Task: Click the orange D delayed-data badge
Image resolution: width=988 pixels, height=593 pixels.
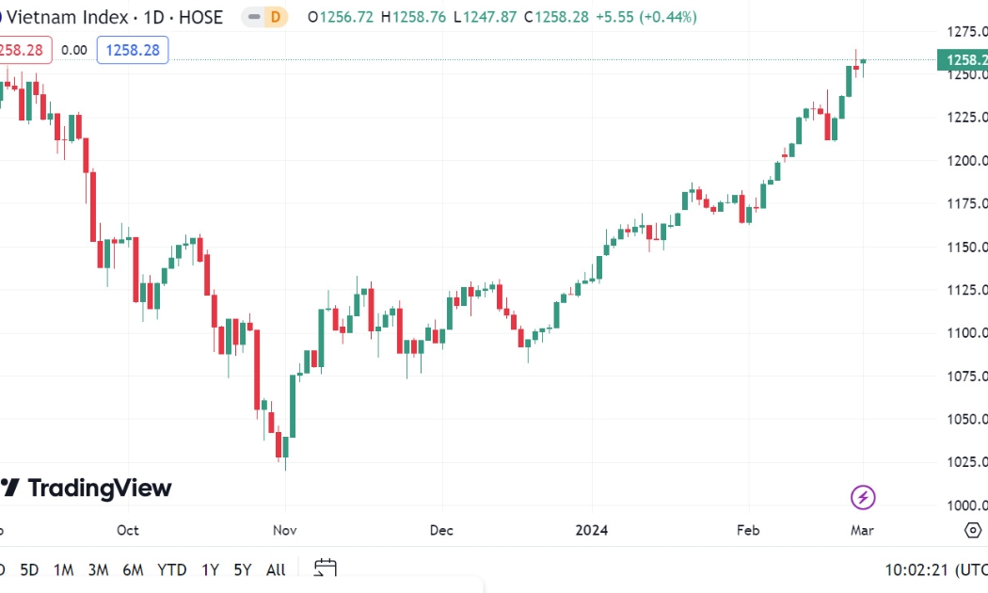Action: point(276,17)
